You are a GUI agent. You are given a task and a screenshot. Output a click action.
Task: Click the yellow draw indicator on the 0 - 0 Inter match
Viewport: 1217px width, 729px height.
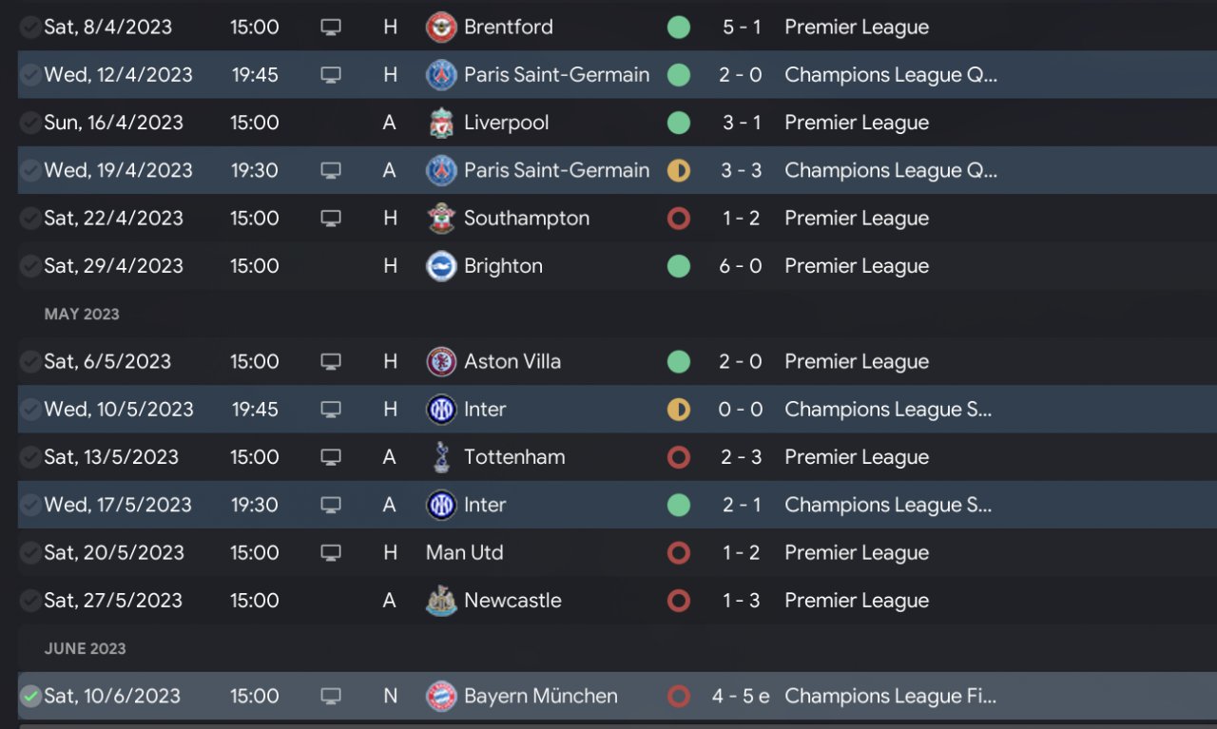(678, 410)
